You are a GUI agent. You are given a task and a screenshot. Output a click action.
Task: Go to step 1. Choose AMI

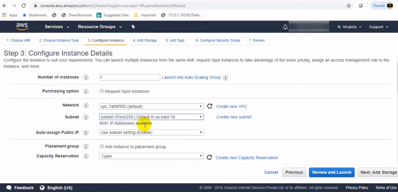coord(18,40)
